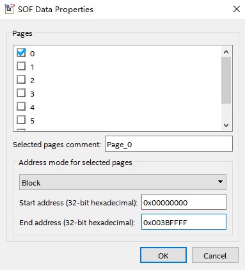Confirm the dialog with OK button
Image resolution: width=245 pixels, height=270 pixels.
(x=163, y=255)
